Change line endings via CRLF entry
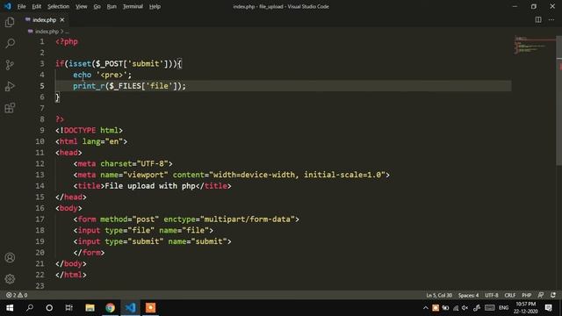Viewport: 562px width, 316px height. (x=509, y=295)
